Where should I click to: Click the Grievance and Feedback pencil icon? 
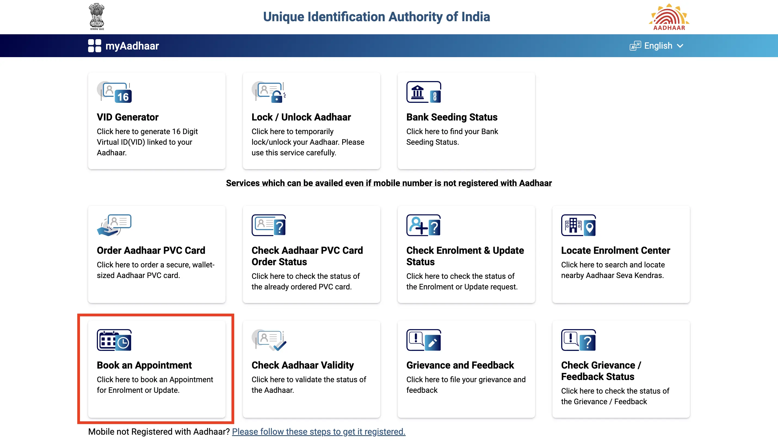433,343
